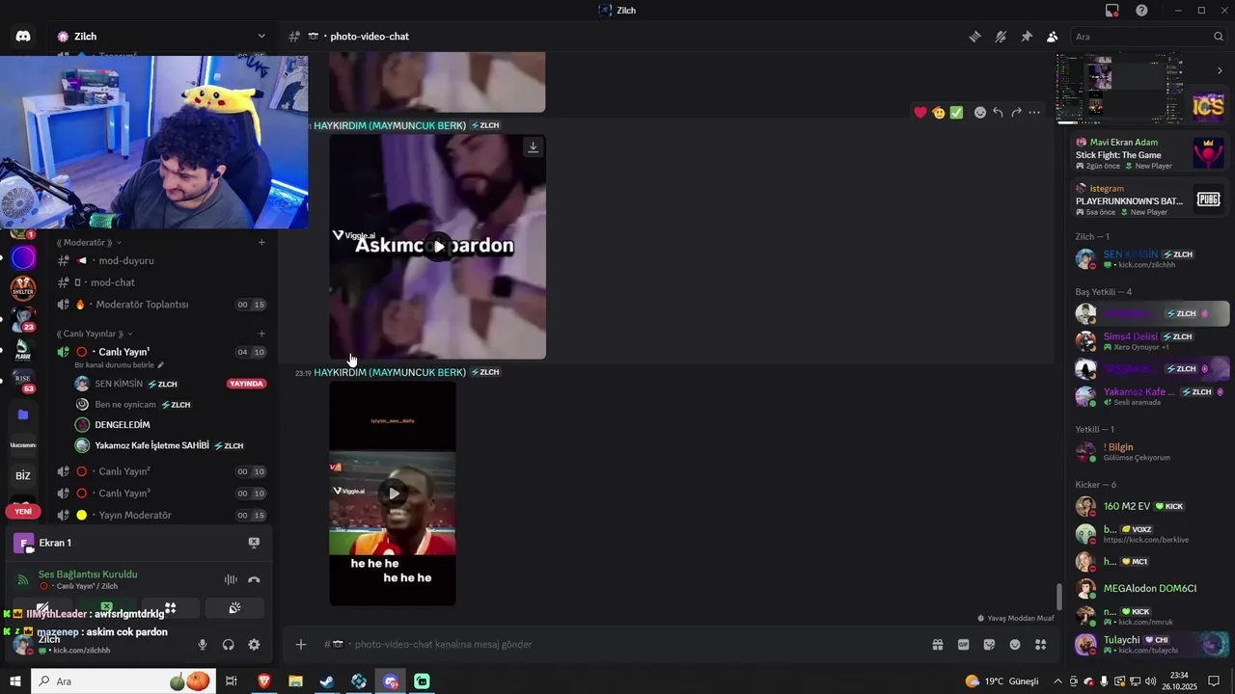This screenshot has height=694, width=1235.
Task: Open the add reaction emoji picker
Action: pos(980,113)
